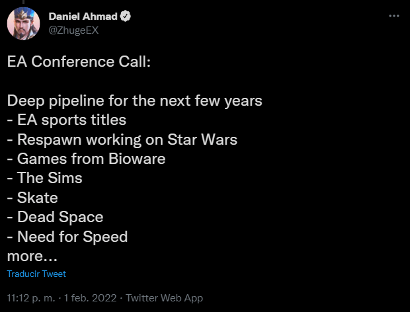The height and width of the screenshot is (312, 410).
Task: Click the Traducir Tweet link
Action: (36, 274)
